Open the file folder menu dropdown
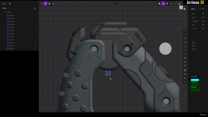Image resolution: width=208 pixels, height=117 pixels. tap(5, 4)
